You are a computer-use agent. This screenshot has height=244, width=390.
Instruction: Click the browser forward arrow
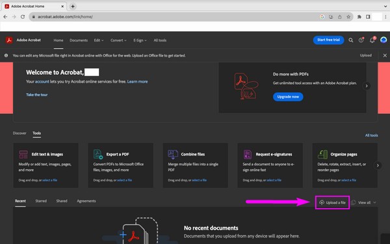point(14,17)
